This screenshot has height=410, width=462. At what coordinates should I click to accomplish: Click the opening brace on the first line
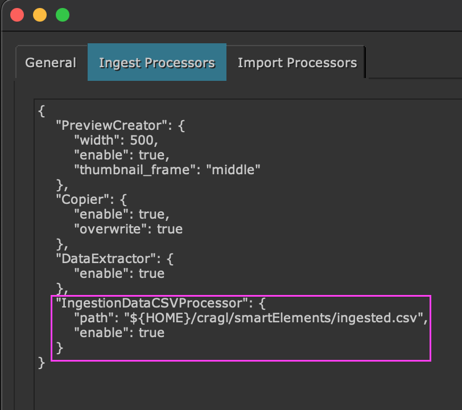tap(42, 110)
